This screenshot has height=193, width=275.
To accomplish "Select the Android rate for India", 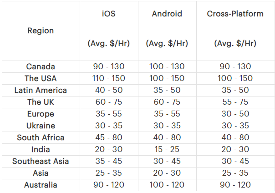I will coord(167,149).
